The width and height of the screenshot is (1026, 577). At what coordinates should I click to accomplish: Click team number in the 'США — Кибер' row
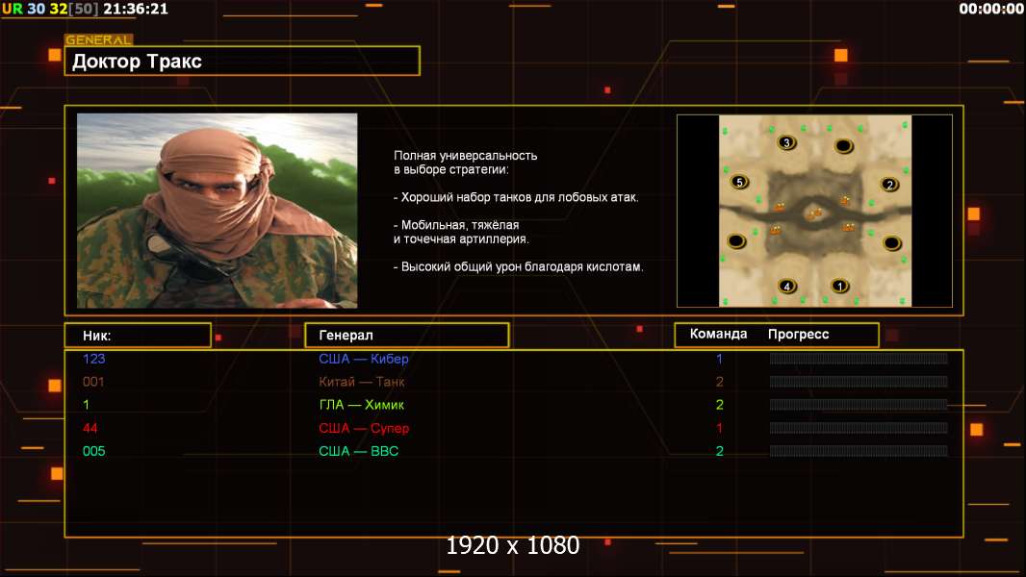point(719,358)
